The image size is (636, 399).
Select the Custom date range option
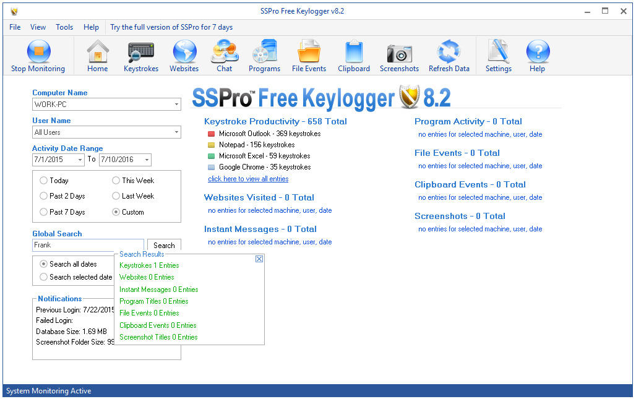pos(116,212)
